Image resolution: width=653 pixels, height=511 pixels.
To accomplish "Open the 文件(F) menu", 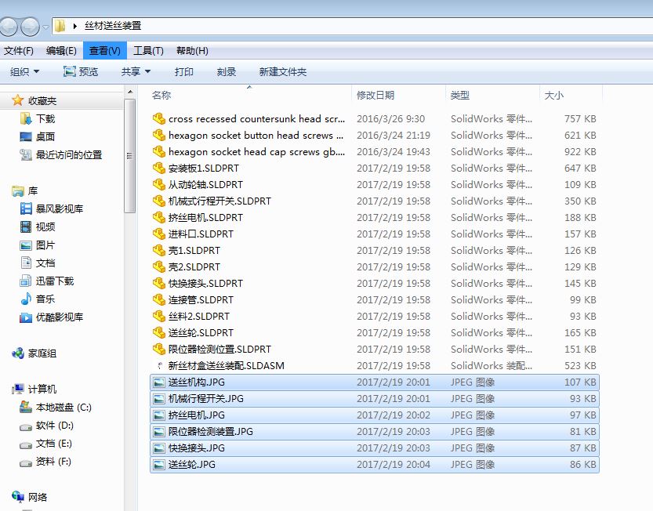I will pos(18,51).
